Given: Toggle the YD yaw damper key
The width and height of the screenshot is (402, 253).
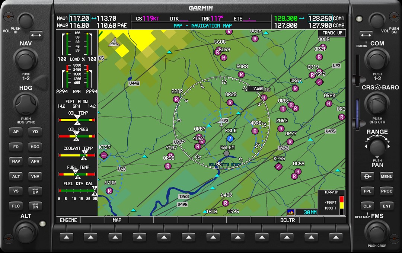Looking at the screenshot, I should pyautogui.click(x=35, y=132).
